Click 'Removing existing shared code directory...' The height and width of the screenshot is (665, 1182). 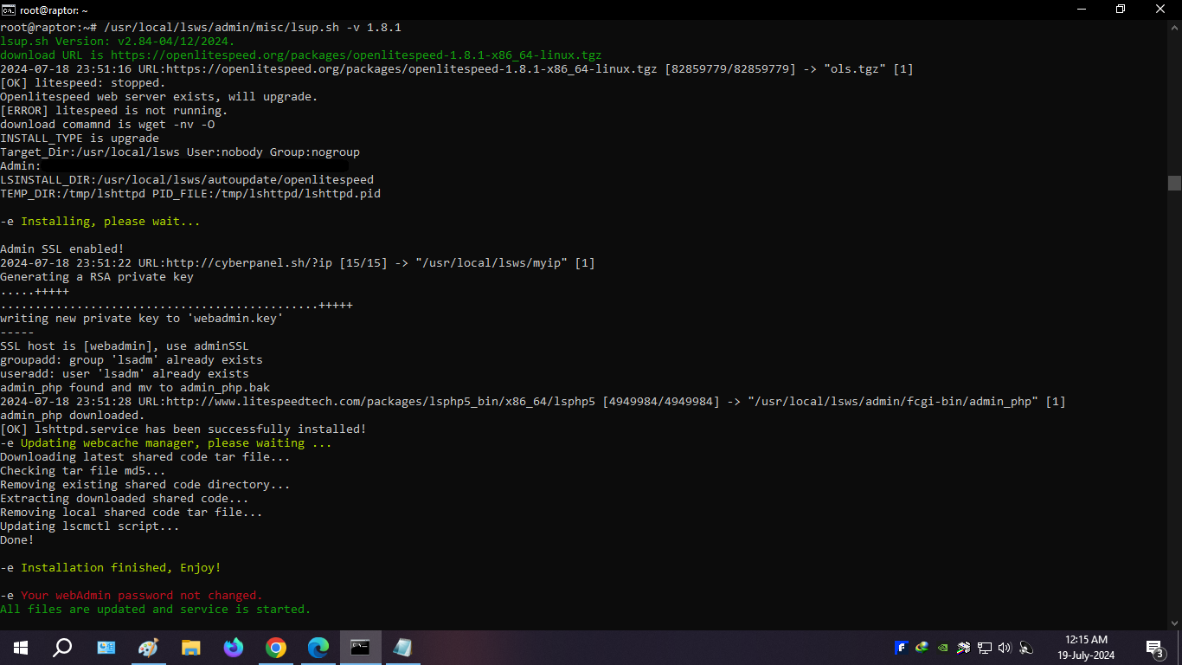click(145, 485)
